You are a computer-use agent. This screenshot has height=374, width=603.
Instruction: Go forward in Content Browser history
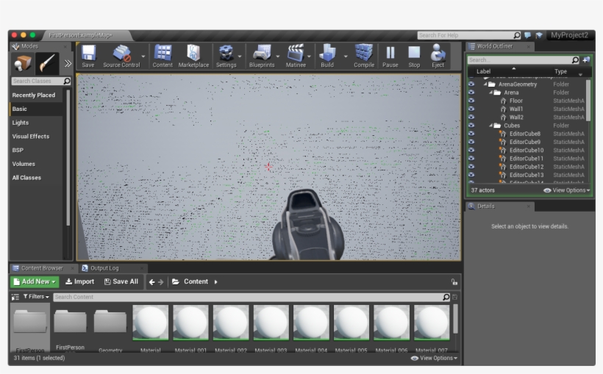[161, 282]
